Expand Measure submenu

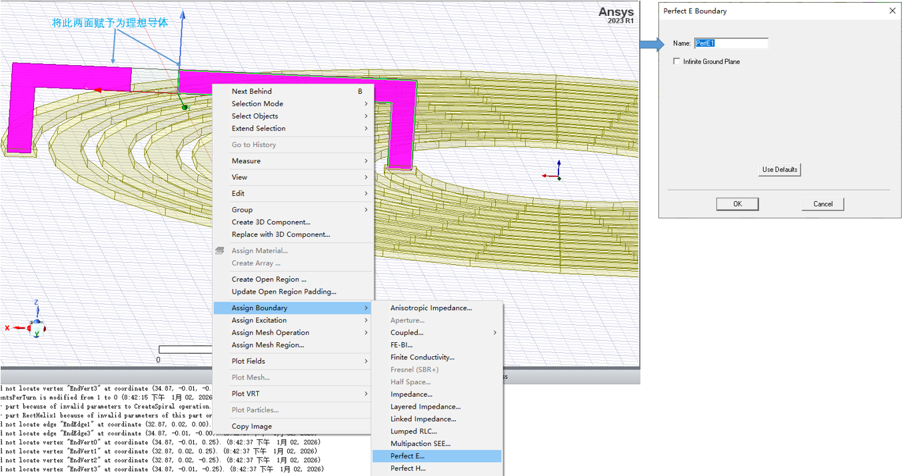coord(293,161)
